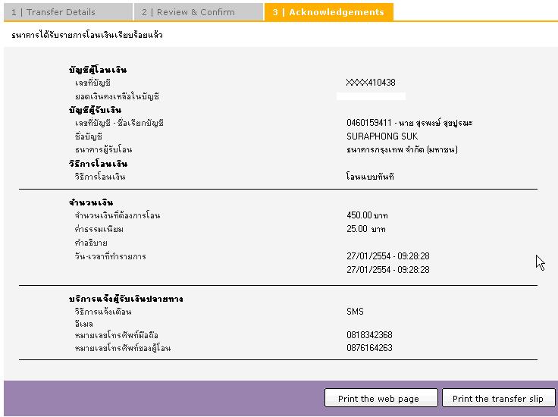Click the Print the transfer slip button
Viewport: 558px width, 417px height.
pos(498,398)
